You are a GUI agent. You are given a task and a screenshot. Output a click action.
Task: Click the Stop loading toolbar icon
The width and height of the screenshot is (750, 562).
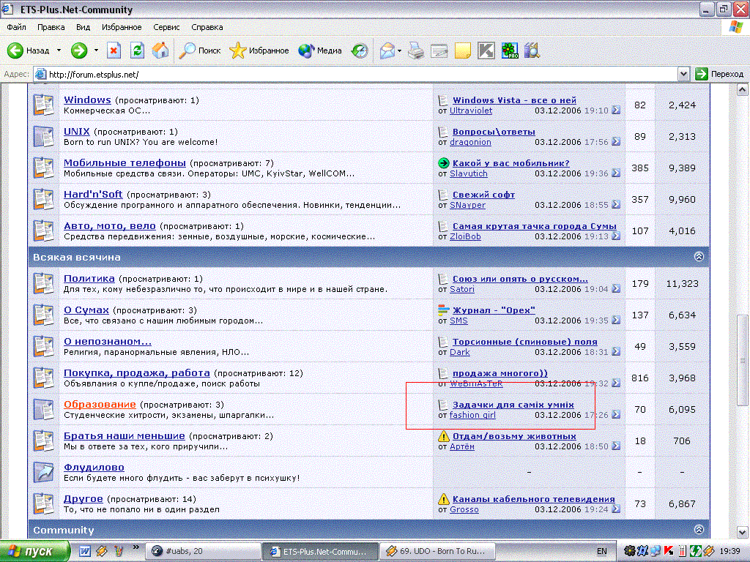point(114,50)
